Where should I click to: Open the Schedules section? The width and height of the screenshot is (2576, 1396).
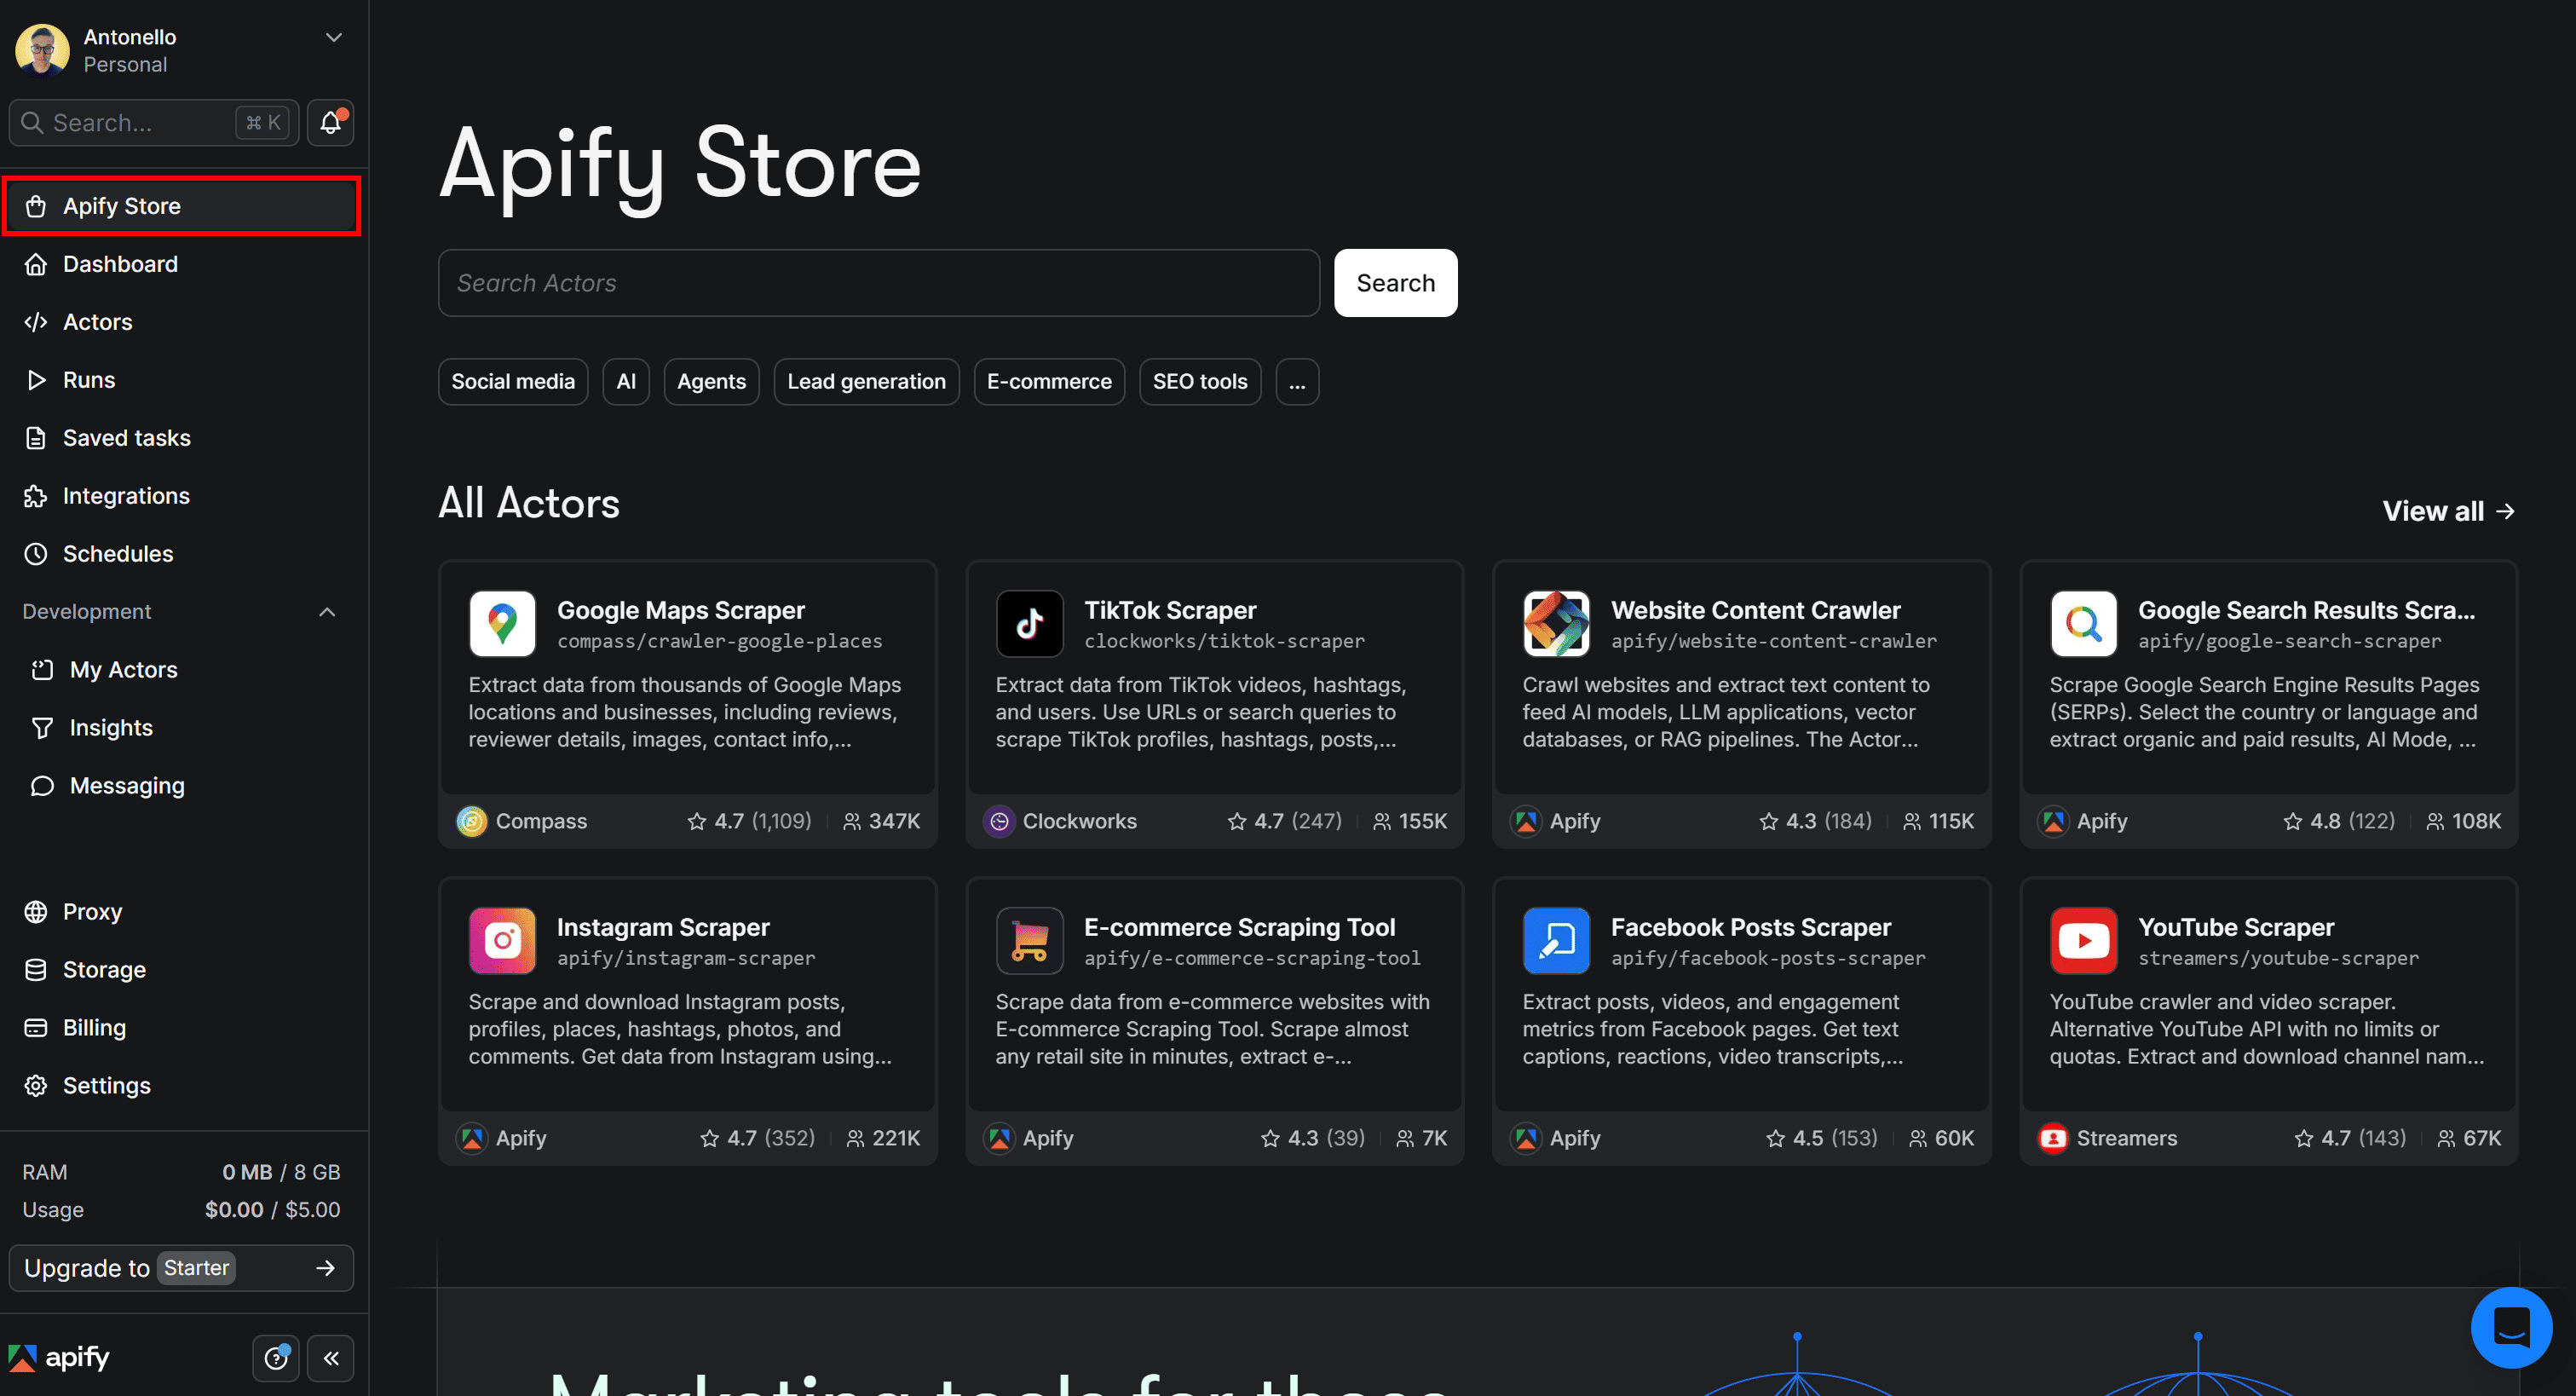pyautogui.click(x=118, y=553)
